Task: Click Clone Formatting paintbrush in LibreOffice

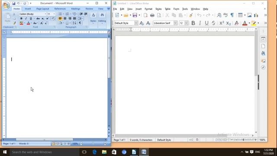Action: tap(191, 15)
